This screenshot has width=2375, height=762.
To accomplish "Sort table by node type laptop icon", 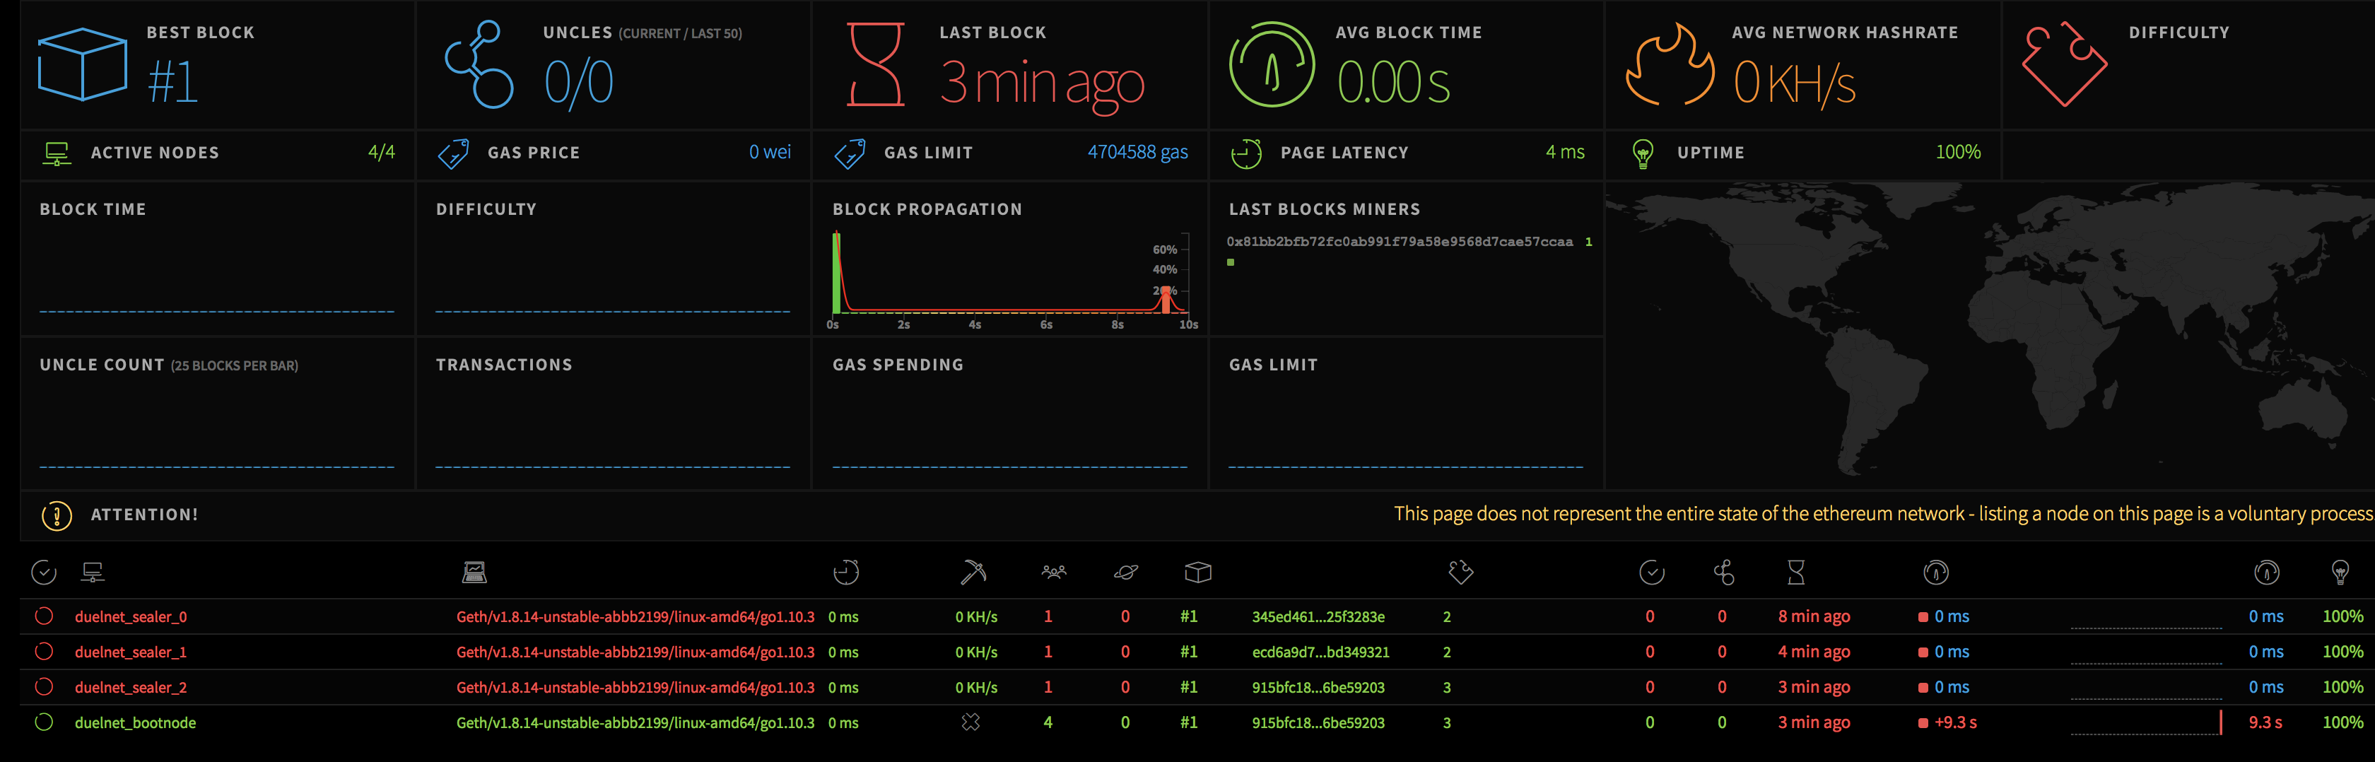I will point(474,573).
